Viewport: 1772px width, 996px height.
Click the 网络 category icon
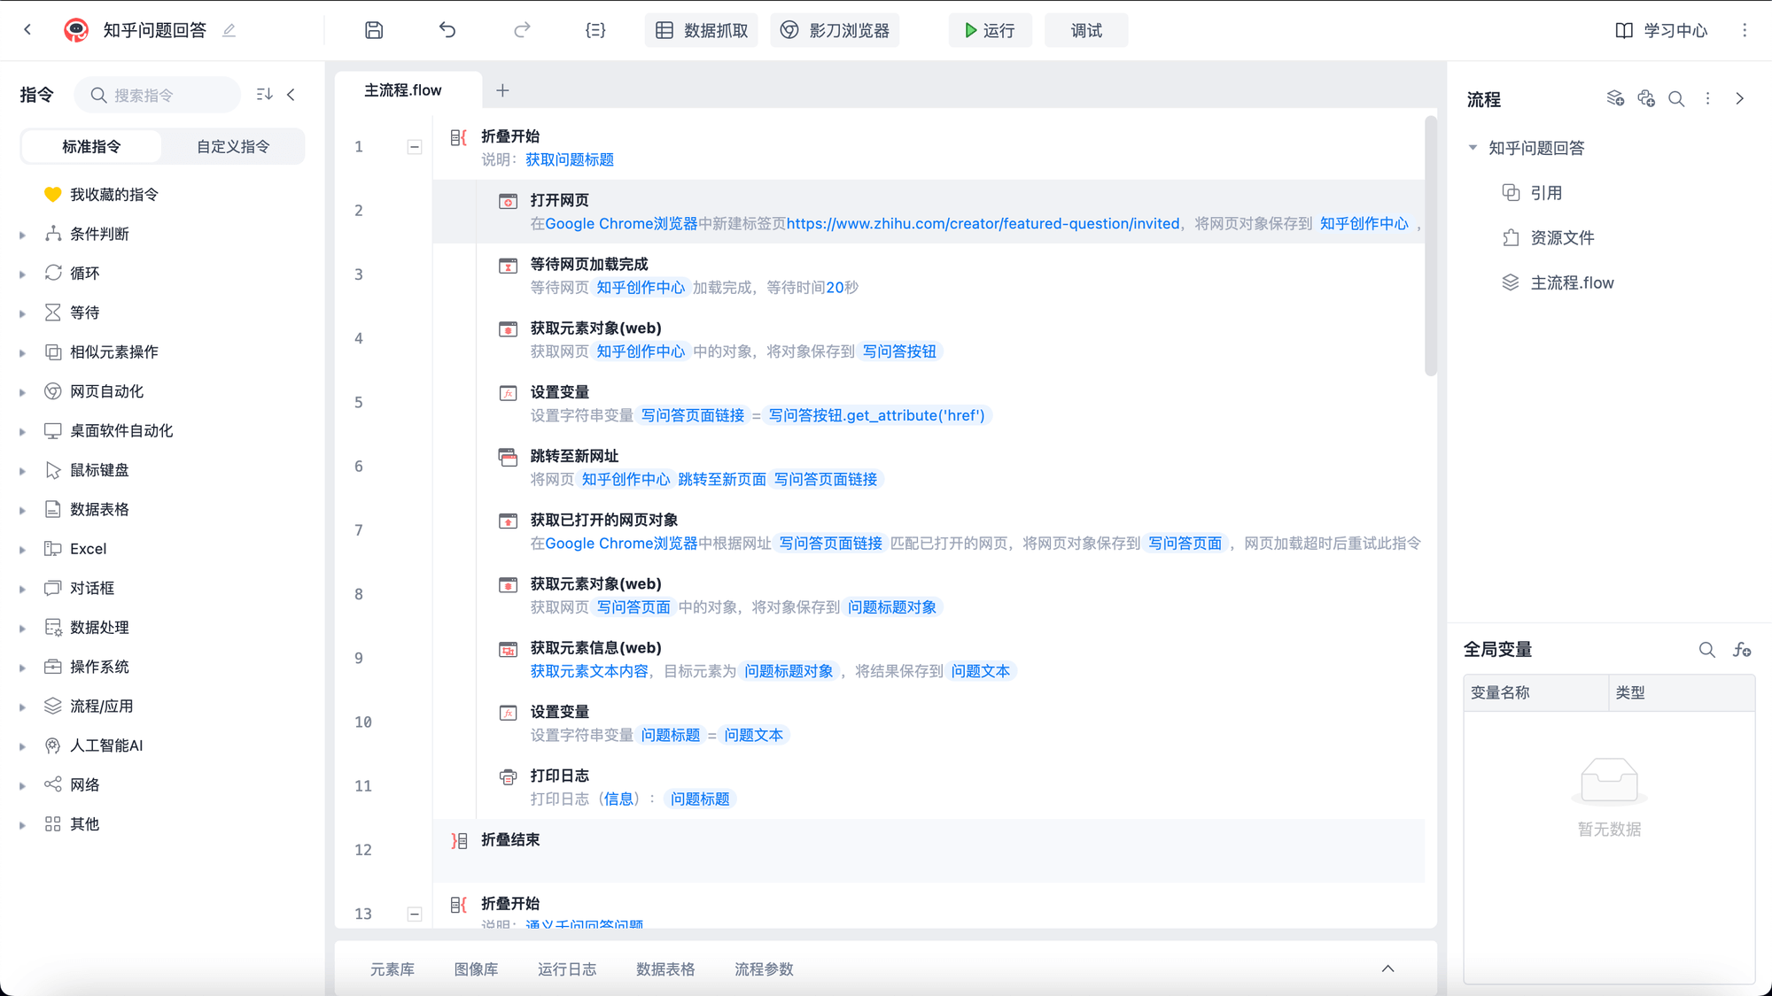point(53,784)
